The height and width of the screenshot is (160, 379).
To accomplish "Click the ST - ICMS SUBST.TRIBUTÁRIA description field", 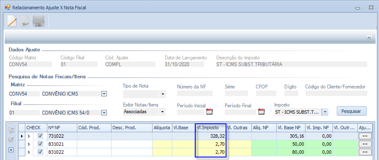I will (x=292, y=64).
